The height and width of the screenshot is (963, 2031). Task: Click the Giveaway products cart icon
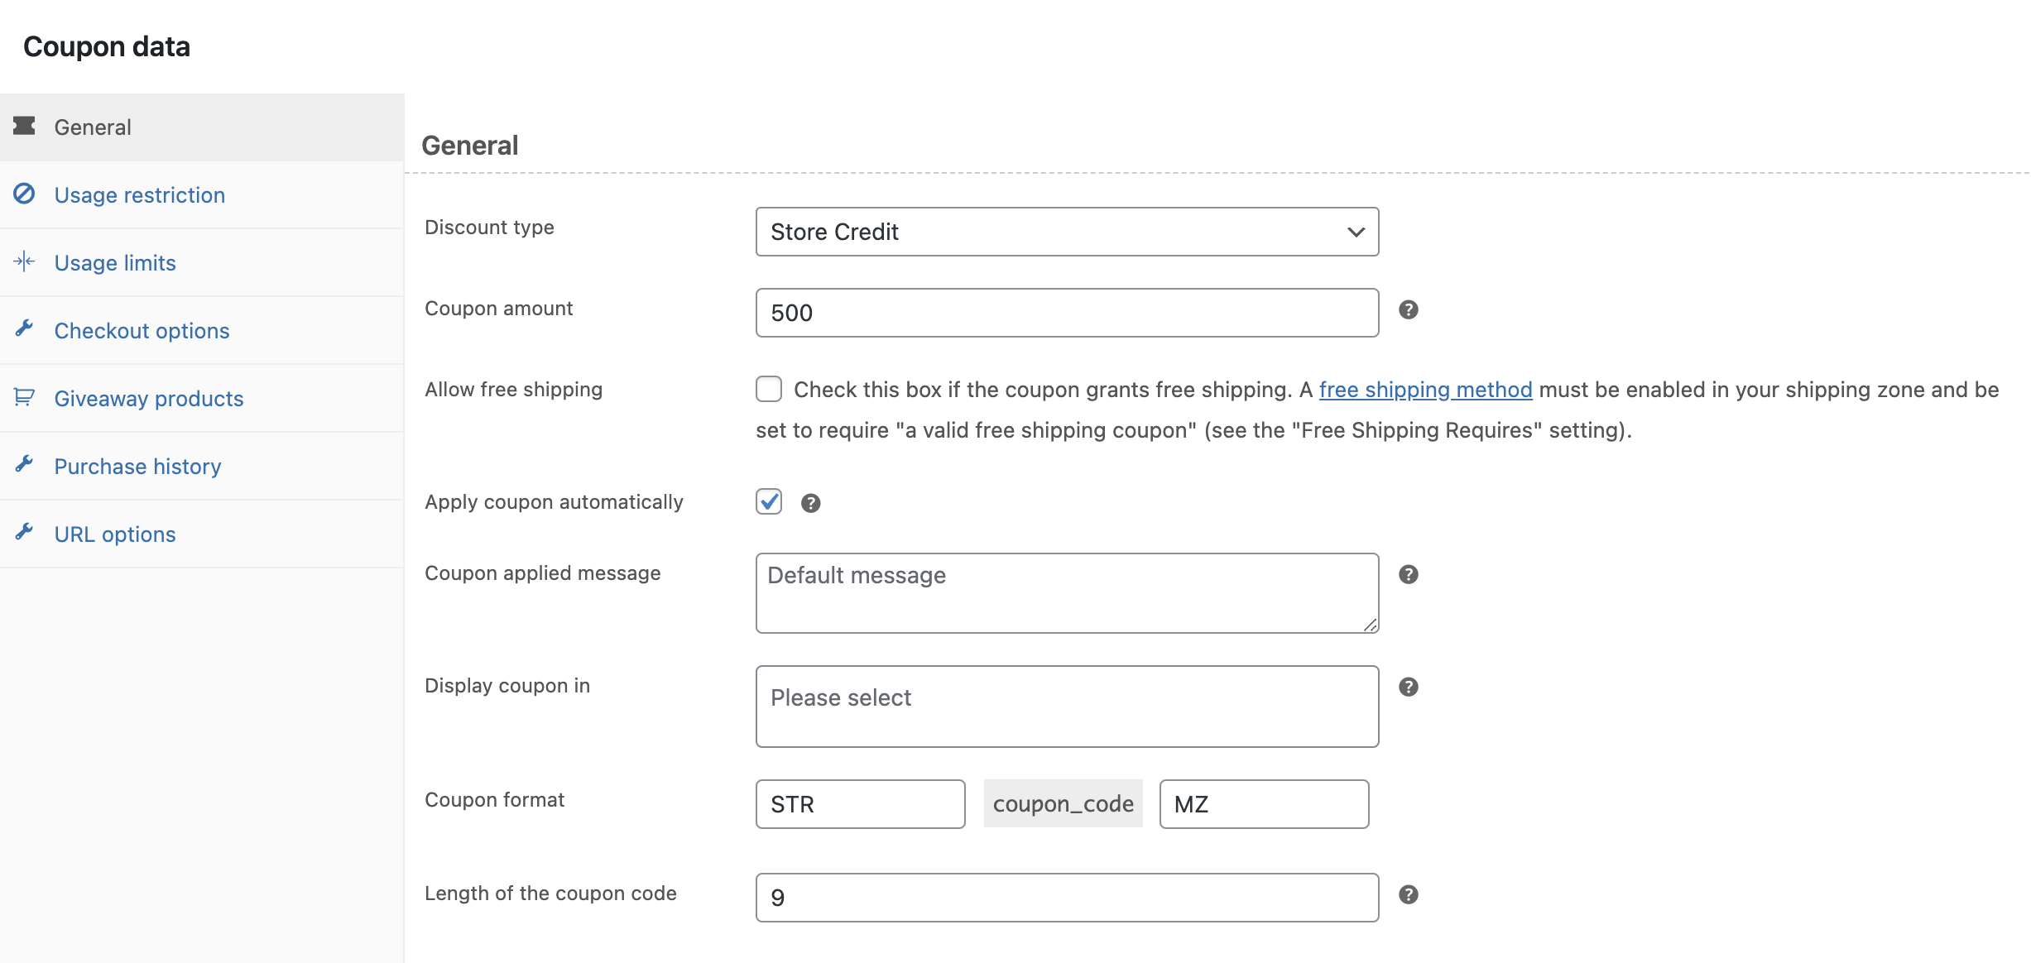24,397
